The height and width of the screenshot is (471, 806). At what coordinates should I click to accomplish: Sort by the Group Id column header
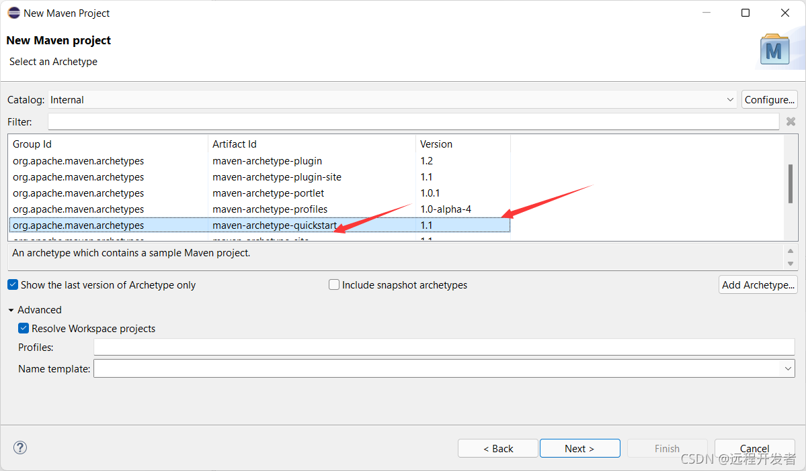click(108, 144)
